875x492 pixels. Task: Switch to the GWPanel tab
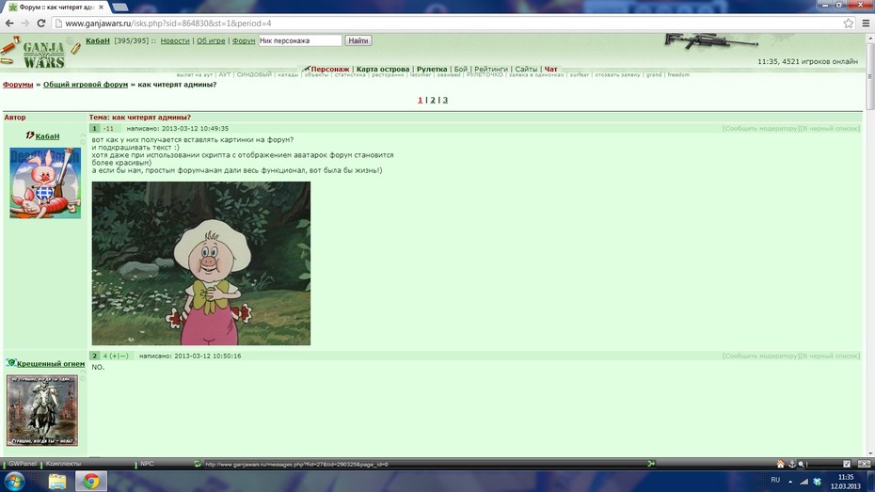23,464
